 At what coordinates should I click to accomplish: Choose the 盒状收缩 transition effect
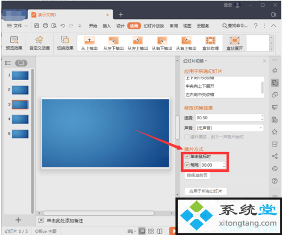pyautogui.click(x=210, y=43)
